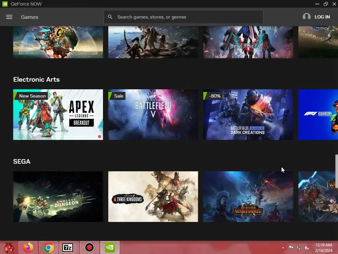Open the partially visible Warhammer tile in SEGA row
The height and width of the screenshot is (254, 338).
point(317,196)
